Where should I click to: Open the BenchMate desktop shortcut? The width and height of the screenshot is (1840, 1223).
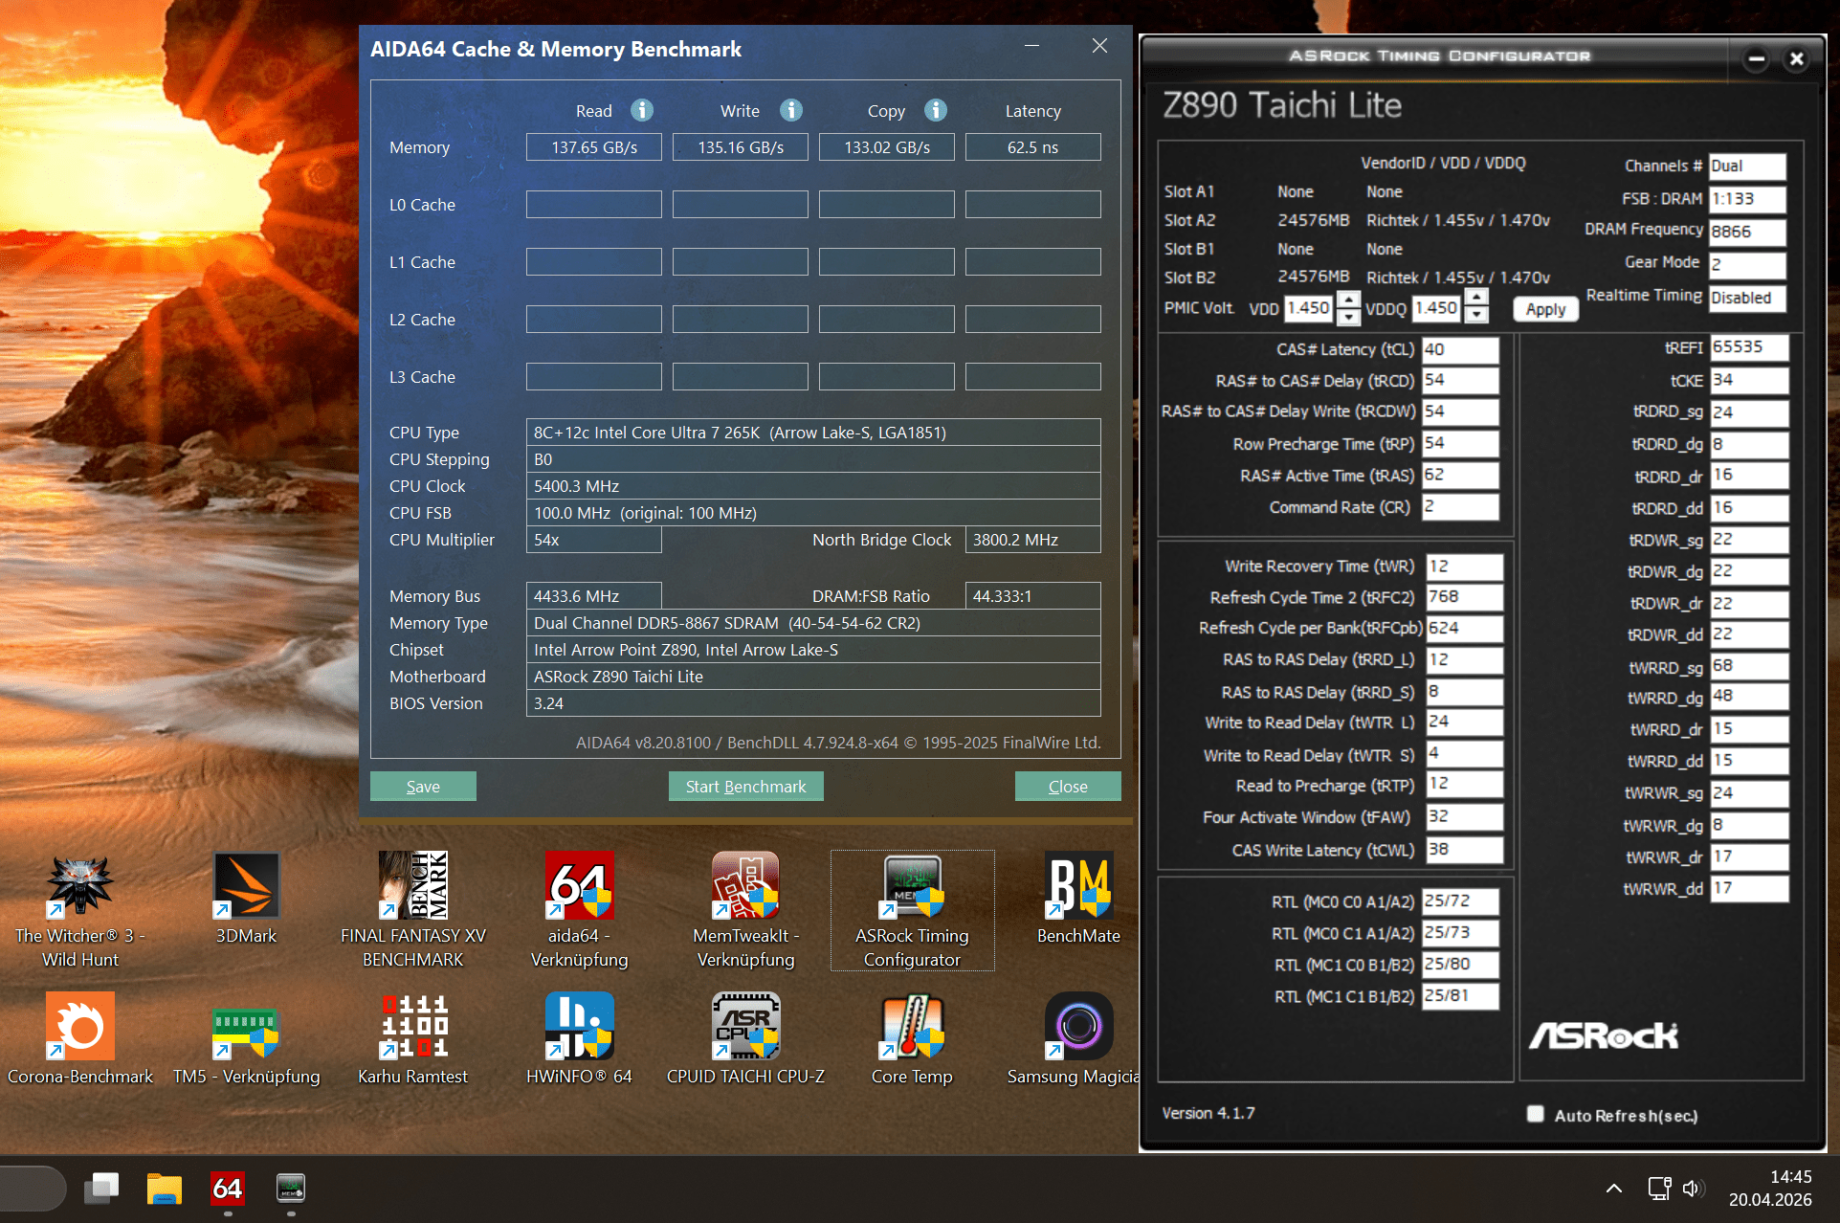1078,886
